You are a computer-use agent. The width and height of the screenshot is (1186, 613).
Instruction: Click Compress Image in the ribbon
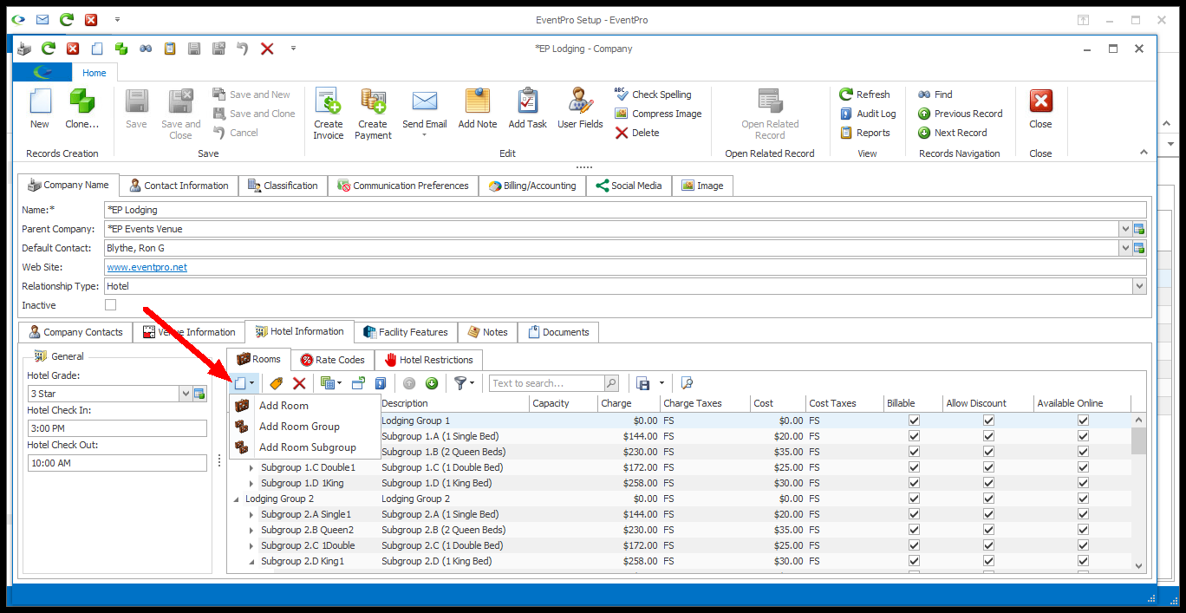pos(658,114)
